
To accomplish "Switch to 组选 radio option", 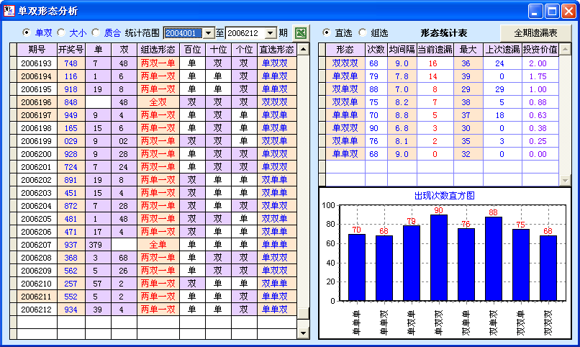I will pyautogui.click(x=362, y=33).
